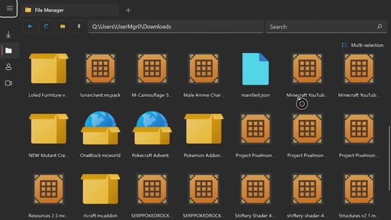Open the user icon in sidebar
Screen dimensions: 391x220
(9, 67)
